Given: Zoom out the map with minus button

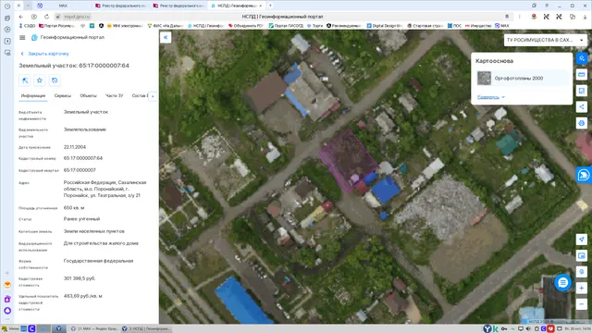Looking at the screenshot, I should tap(582, 304).
